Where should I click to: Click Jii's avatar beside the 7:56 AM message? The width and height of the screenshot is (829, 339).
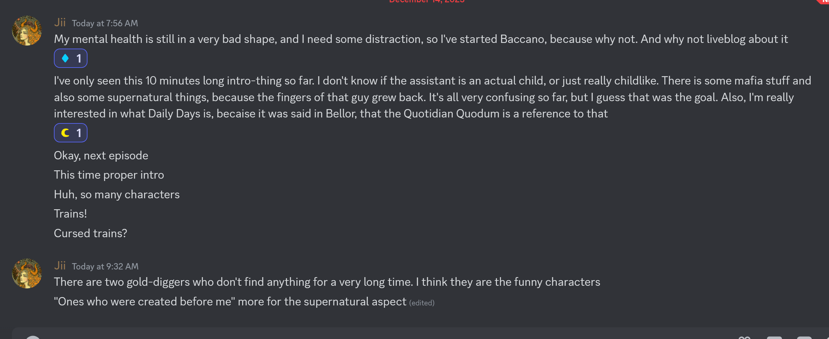[27, 31]
